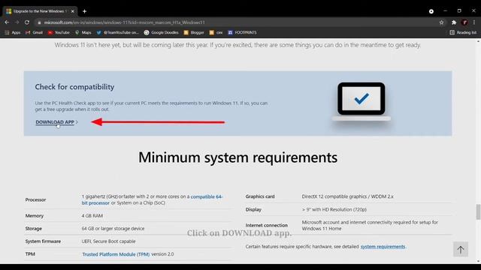Viewport: 481px width, 270px height.
Task: Open the Chrome profile avatar
Action: click(464, 22)
